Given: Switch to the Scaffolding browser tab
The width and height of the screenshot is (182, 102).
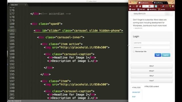Looking at the screenshot, I should 160,3.
